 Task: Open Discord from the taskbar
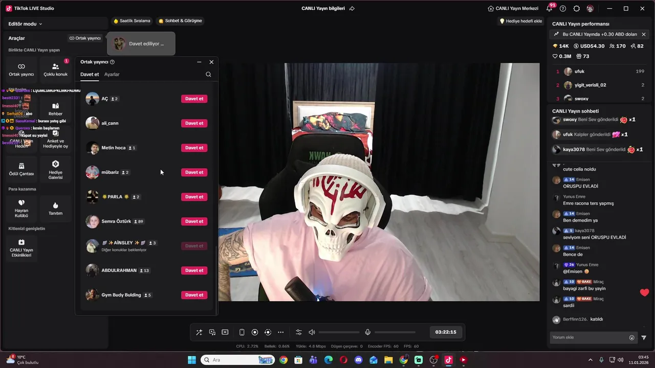click(358, 360)
